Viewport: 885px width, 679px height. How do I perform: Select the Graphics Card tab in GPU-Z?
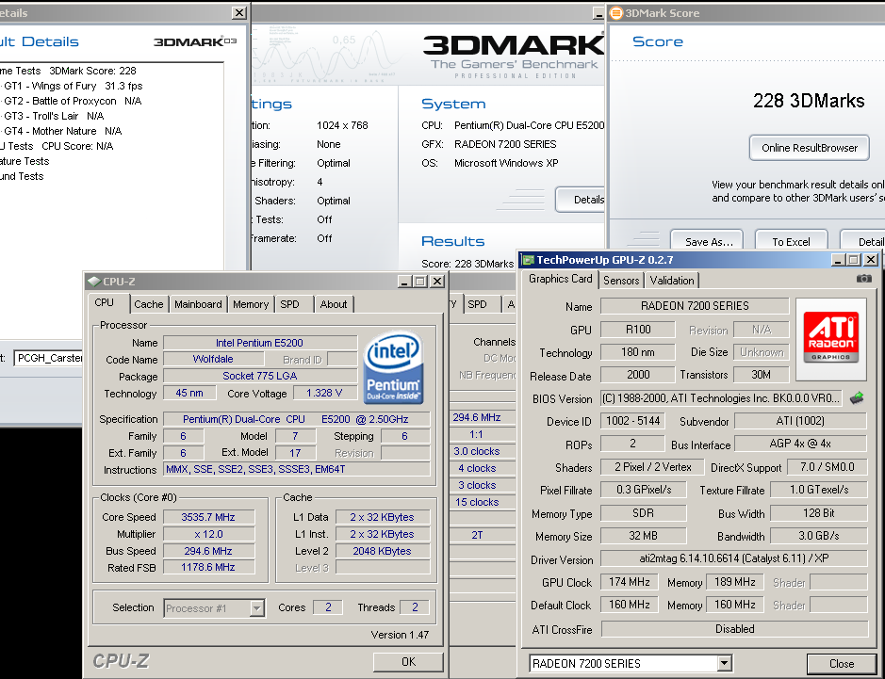(561, 279)
